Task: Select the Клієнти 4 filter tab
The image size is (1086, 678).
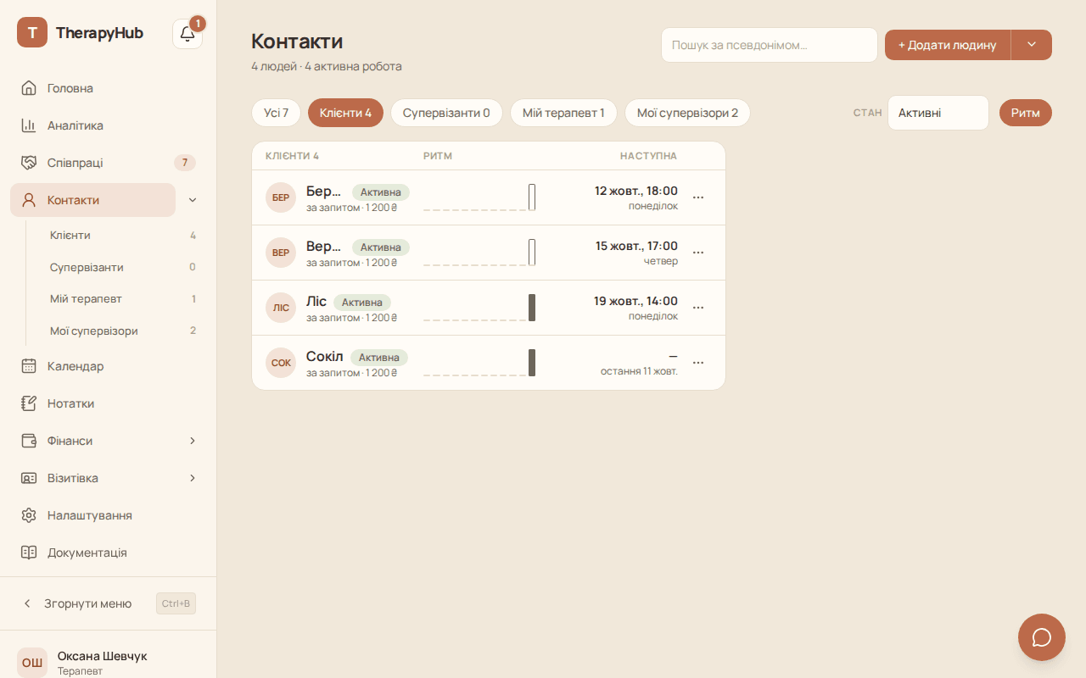Action: click(x=345, y=113)
